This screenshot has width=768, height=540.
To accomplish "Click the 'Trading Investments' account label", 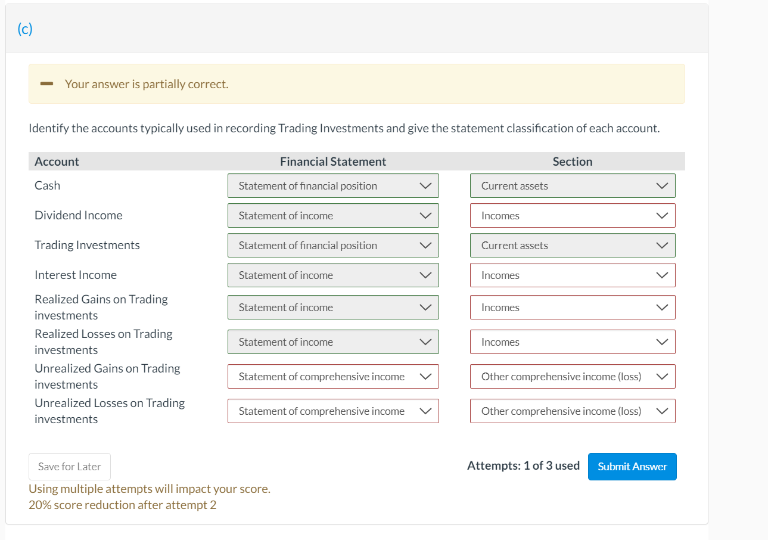I will 88,245.
